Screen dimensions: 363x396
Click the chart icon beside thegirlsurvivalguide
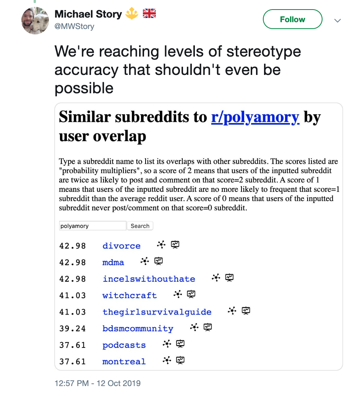coord(246,311)
